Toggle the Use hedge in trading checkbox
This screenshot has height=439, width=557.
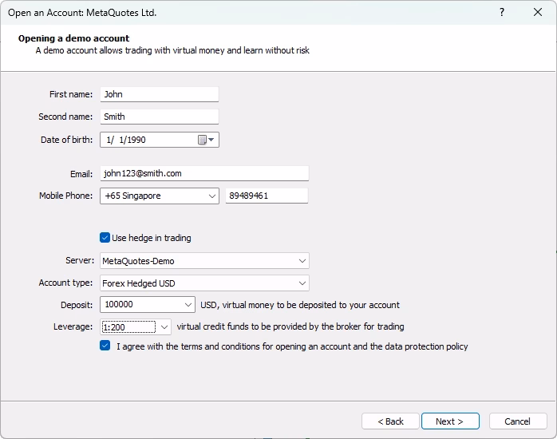105,238
